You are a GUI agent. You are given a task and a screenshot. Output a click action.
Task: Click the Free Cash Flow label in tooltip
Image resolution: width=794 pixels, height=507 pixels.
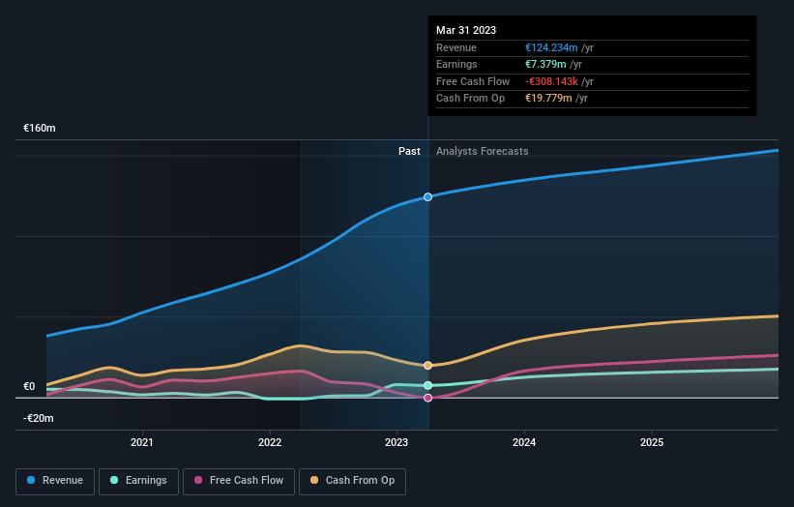pyautogui.click(x=473, y=81)
